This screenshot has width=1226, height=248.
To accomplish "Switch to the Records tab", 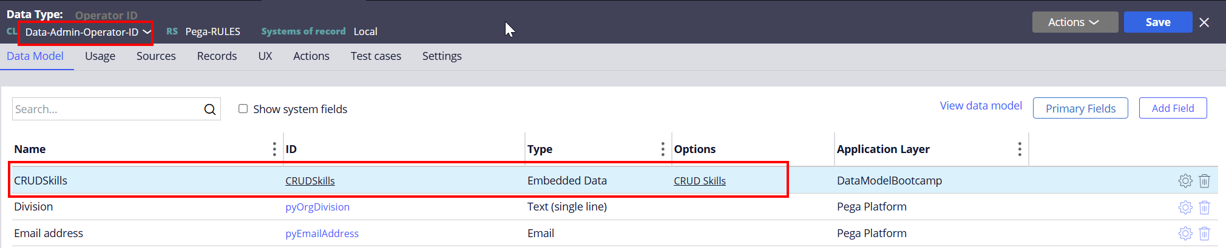I will click(x=217, y=56).
